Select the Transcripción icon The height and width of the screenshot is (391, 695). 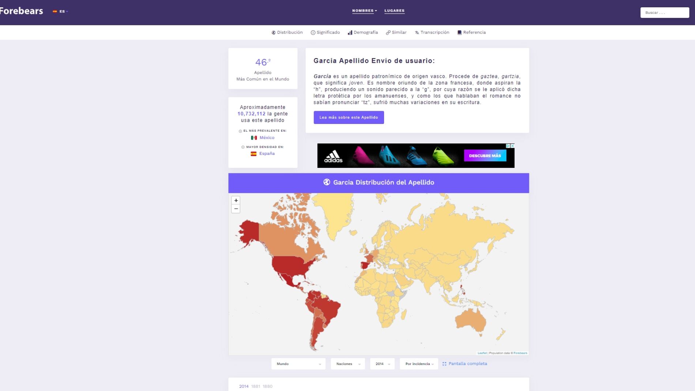(416, 32)
